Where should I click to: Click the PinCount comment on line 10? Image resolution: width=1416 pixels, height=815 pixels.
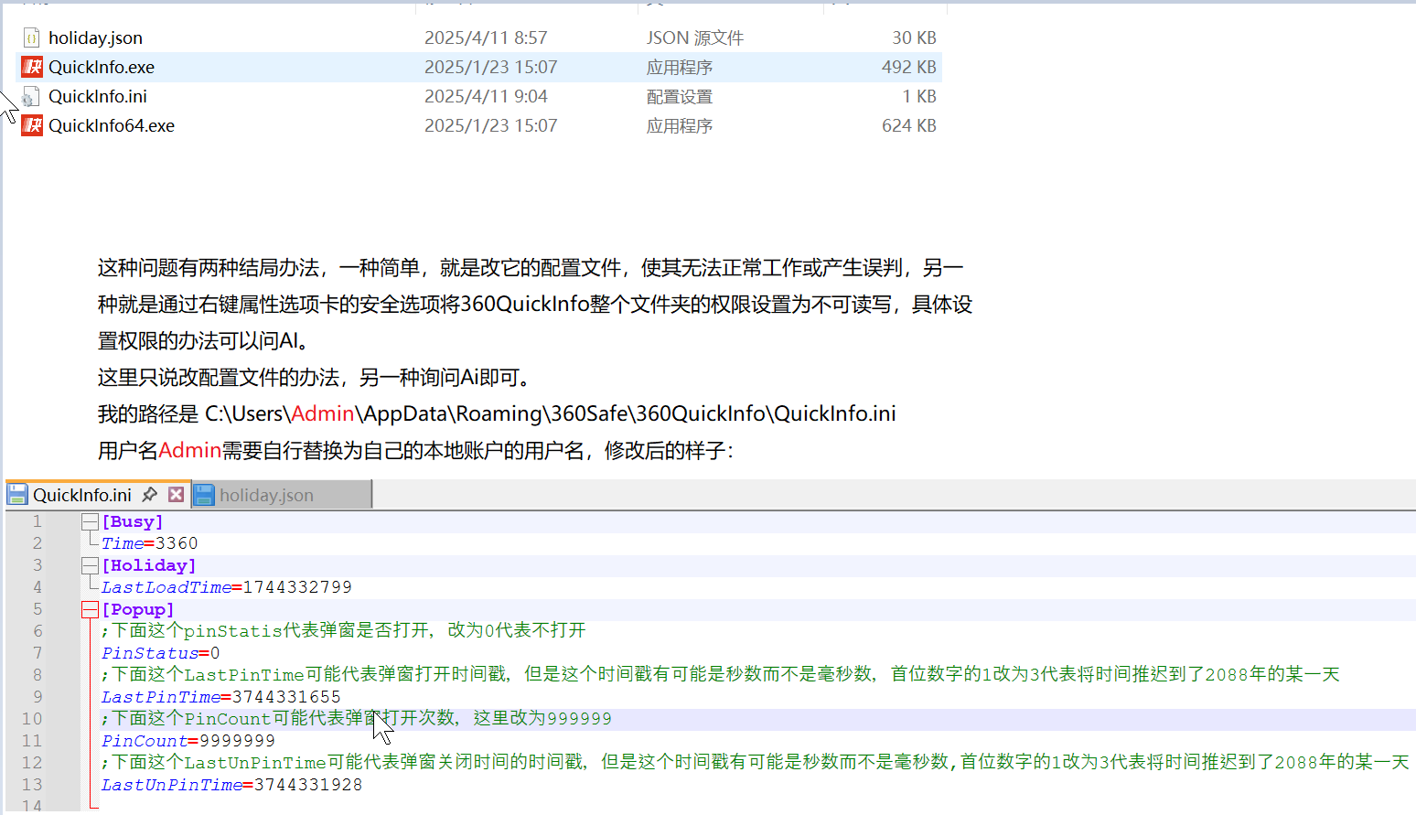(357, 718)
